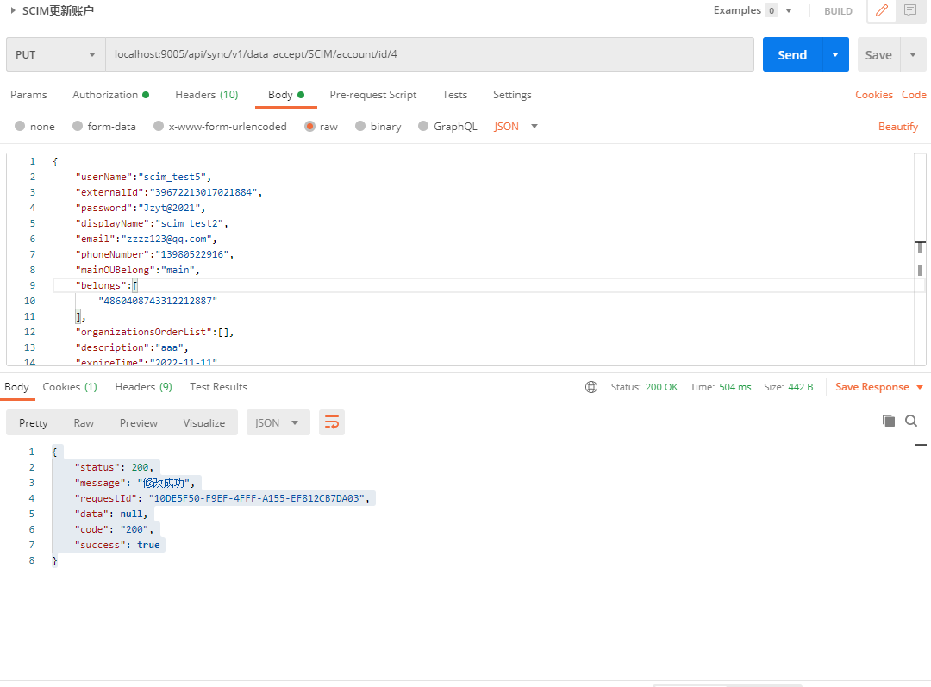The image size is (931, 687).
Task: Click the Send button
Action: pyautogui.click(x=792, y=54)
